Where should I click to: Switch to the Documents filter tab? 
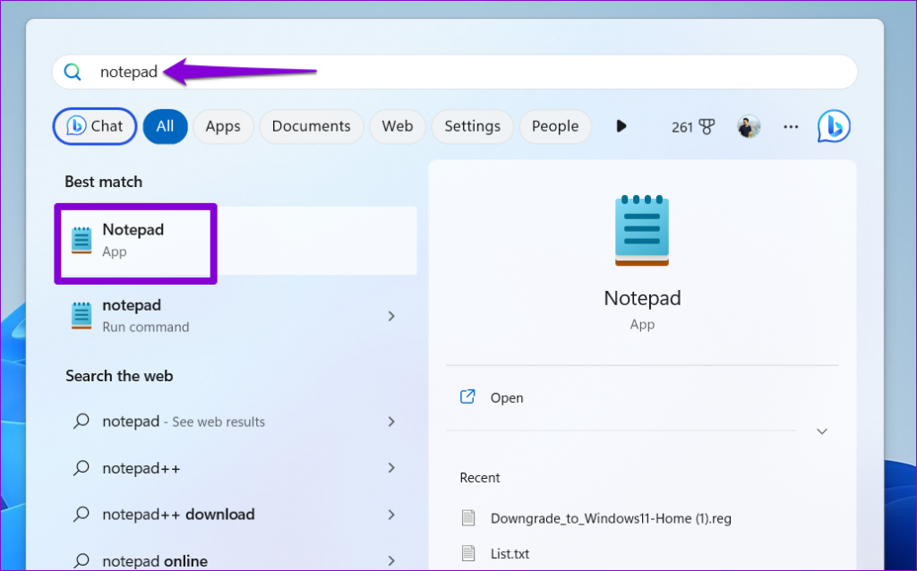coord(311,126)
